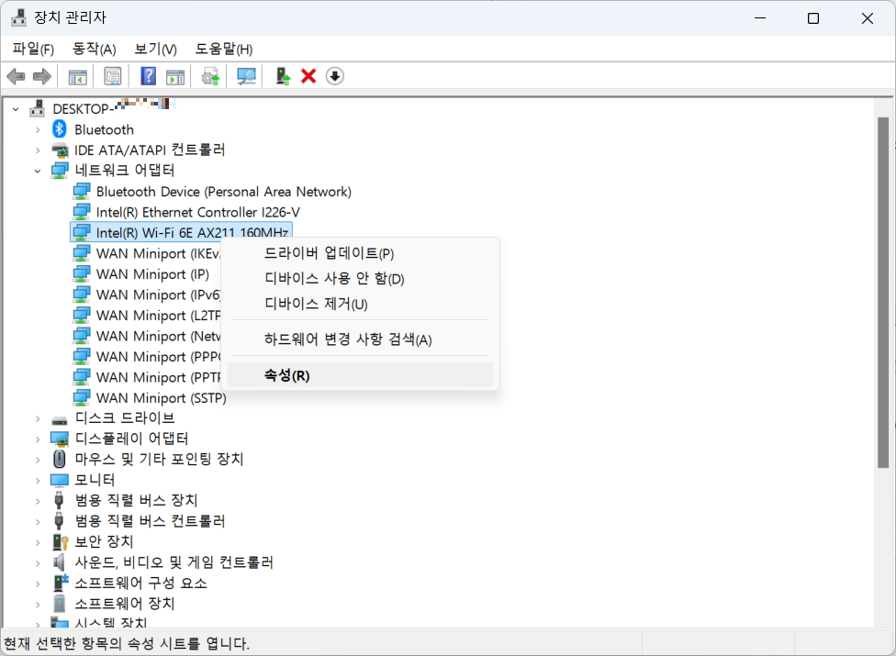
Task: Click the 모니터 category icon
Action: pyautogui.click(x=60, y=480)
